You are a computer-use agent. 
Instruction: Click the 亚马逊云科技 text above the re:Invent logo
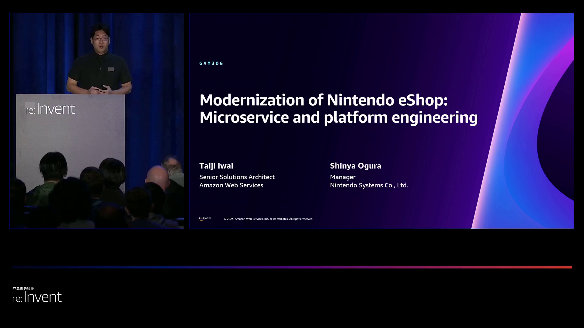point(23,289)
